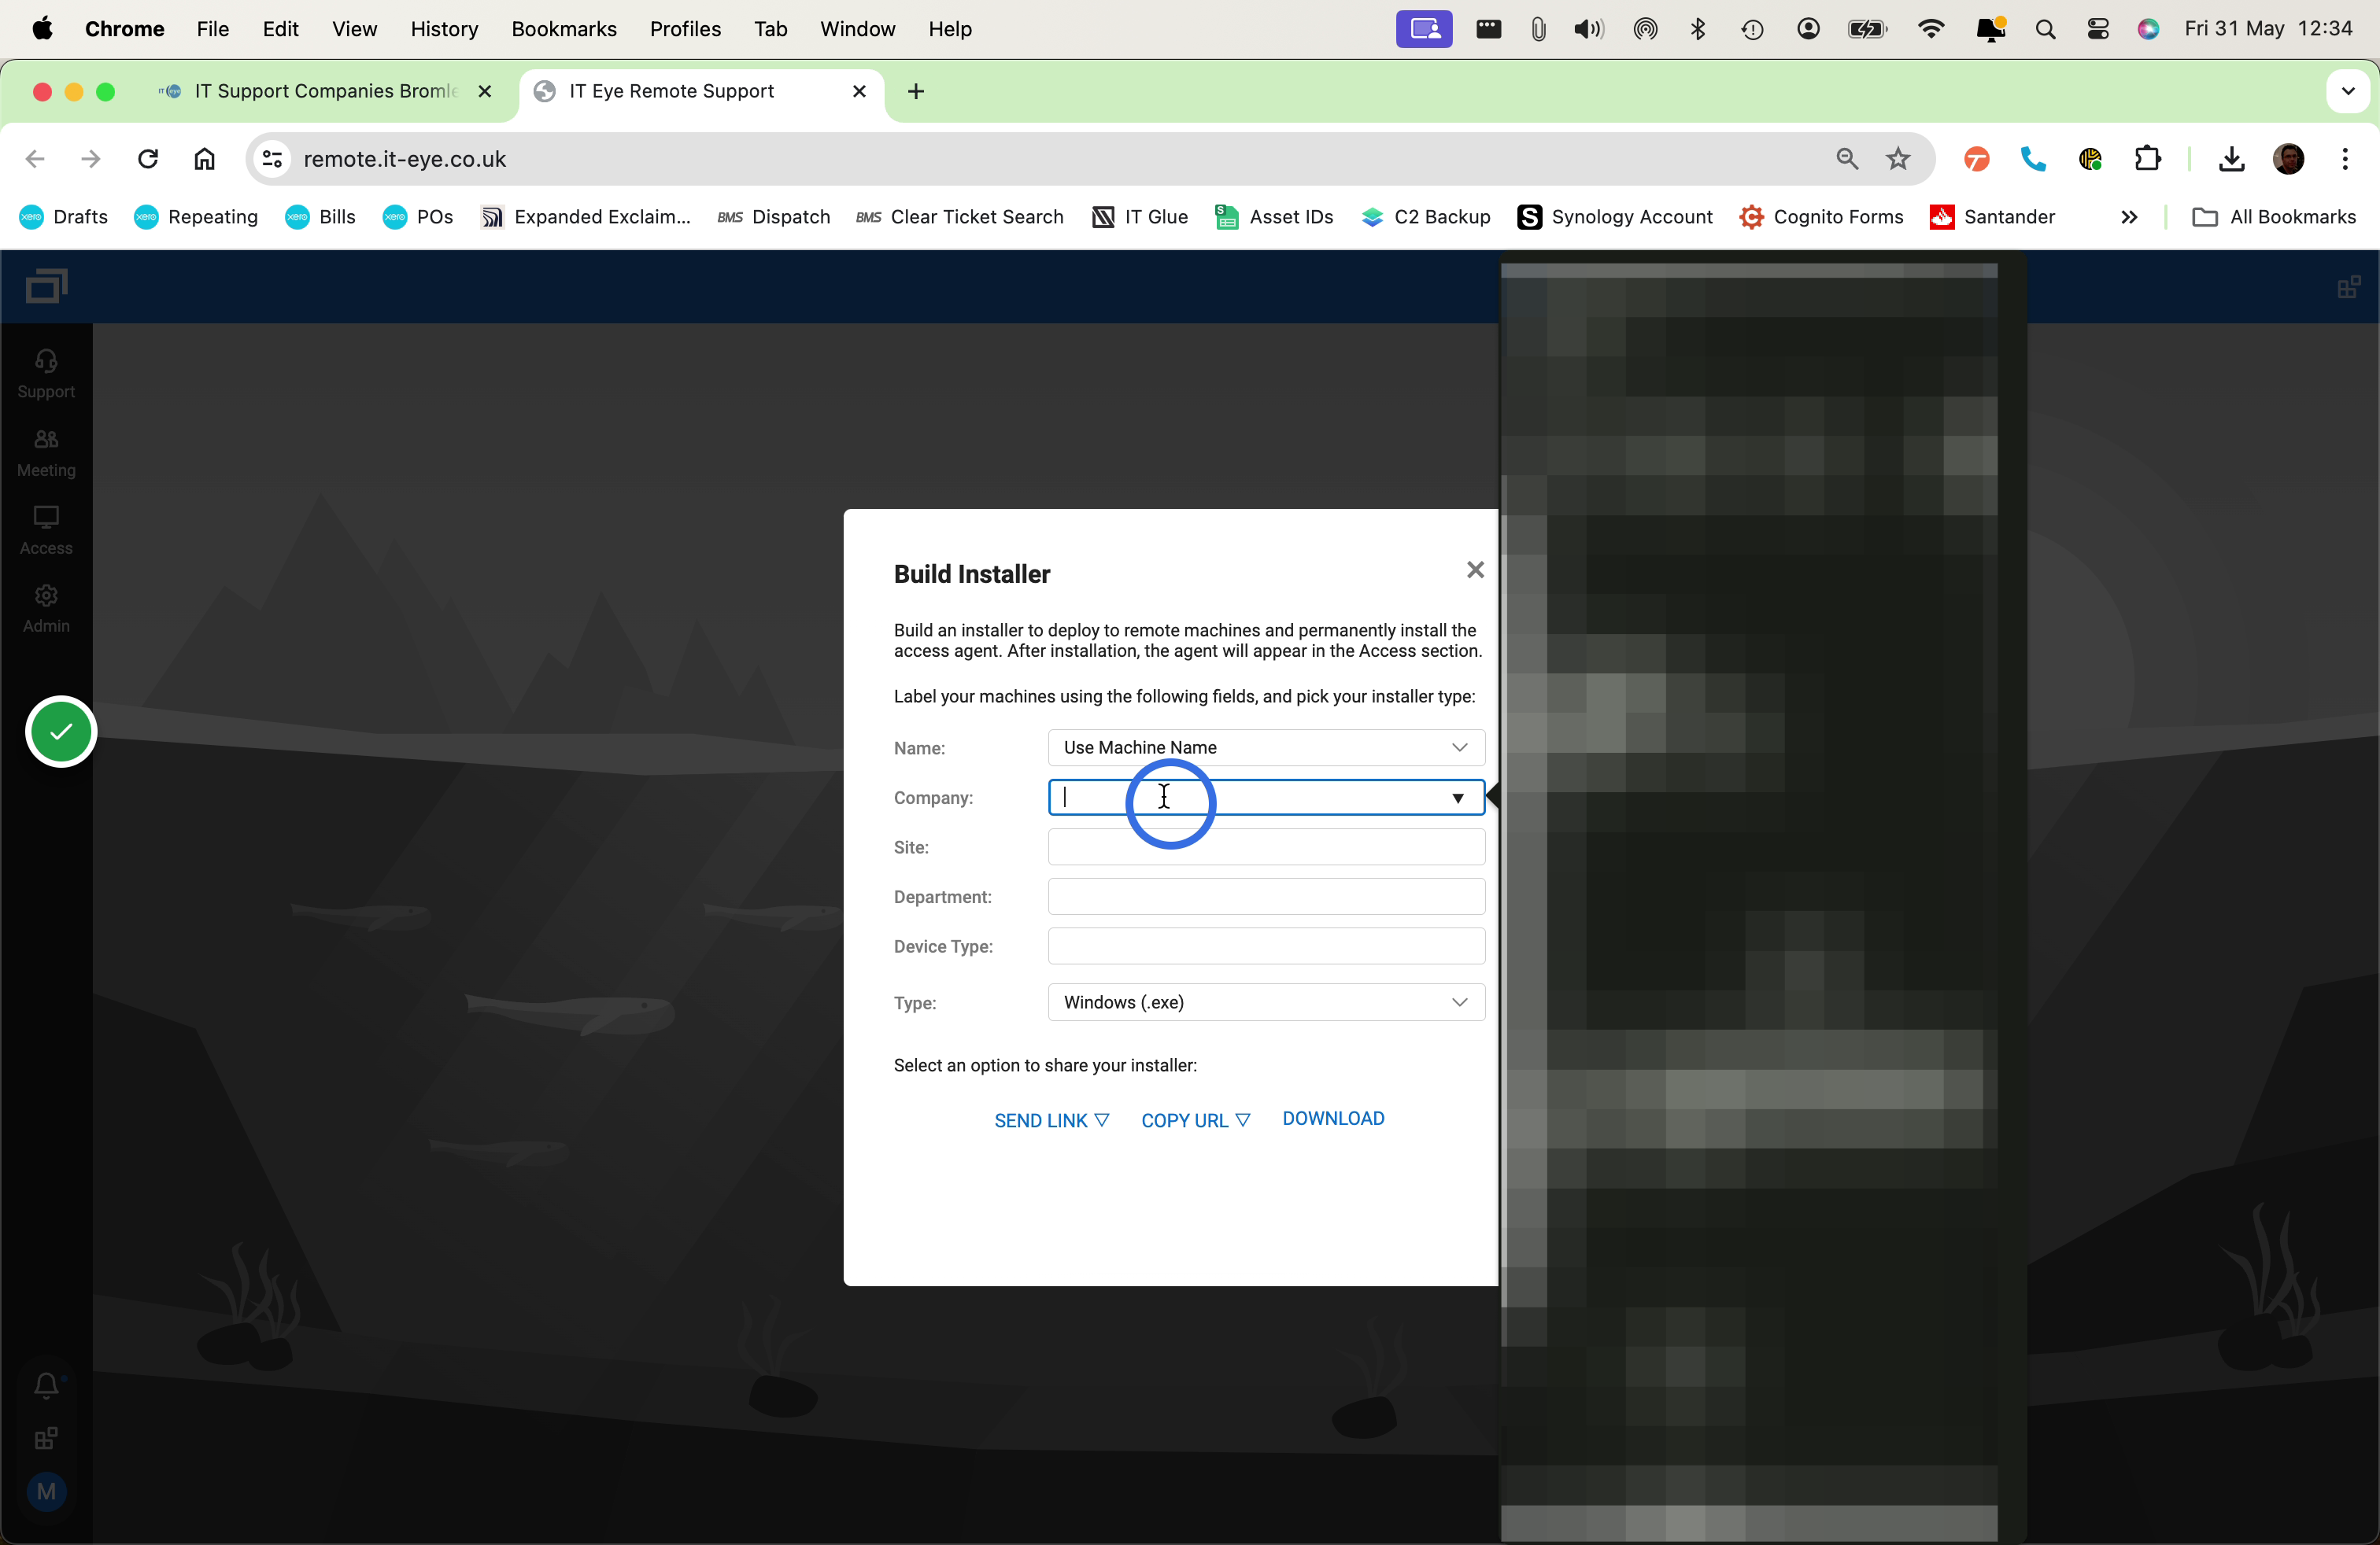Open macOS Spotlight search
2380x1545 pixels.
click(x=2045, y=29)
